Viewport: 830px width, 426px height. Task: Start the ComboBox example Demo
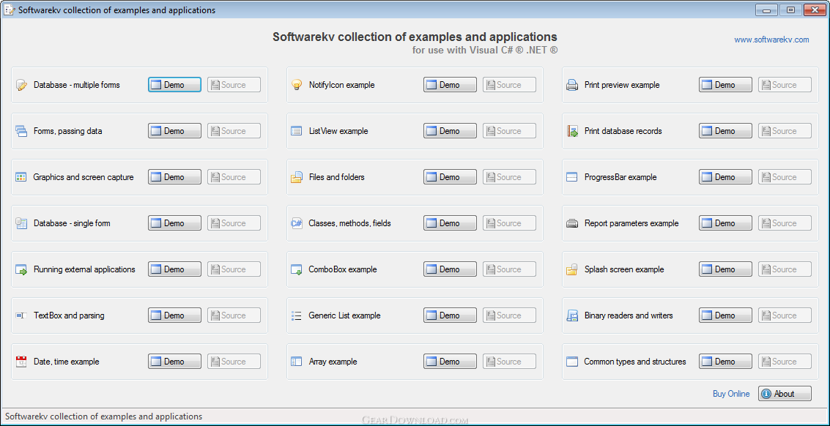[x=450, y=269]
